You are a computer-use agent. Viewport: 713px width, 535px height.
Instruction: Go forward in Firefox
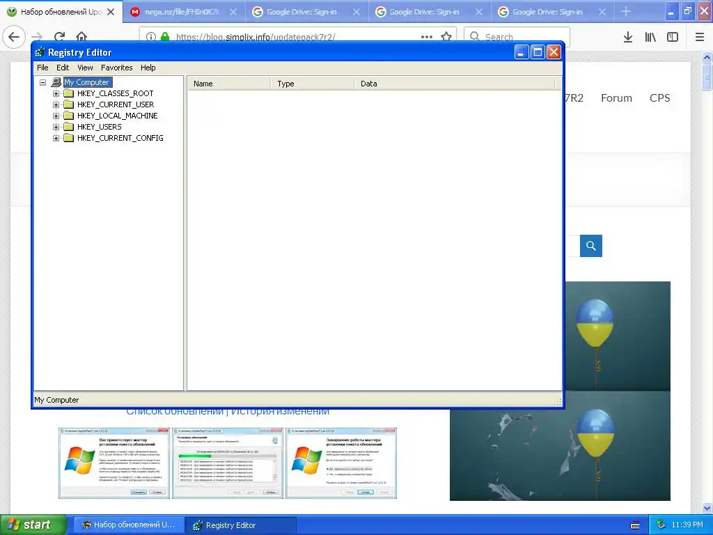[x=38, y=37]
